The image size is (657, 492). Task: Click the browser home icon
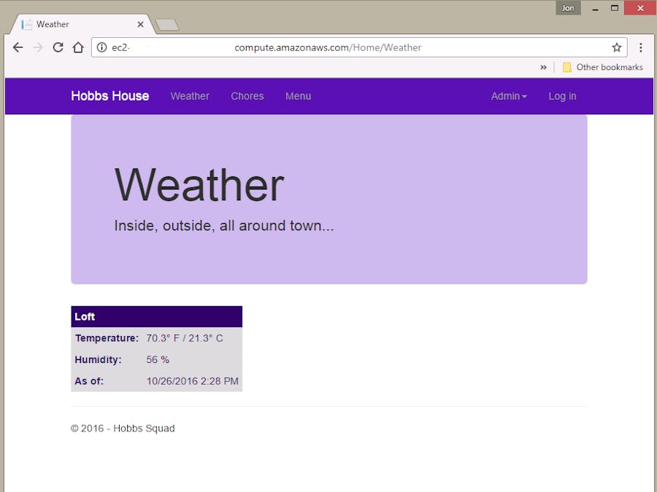point(78,47)
